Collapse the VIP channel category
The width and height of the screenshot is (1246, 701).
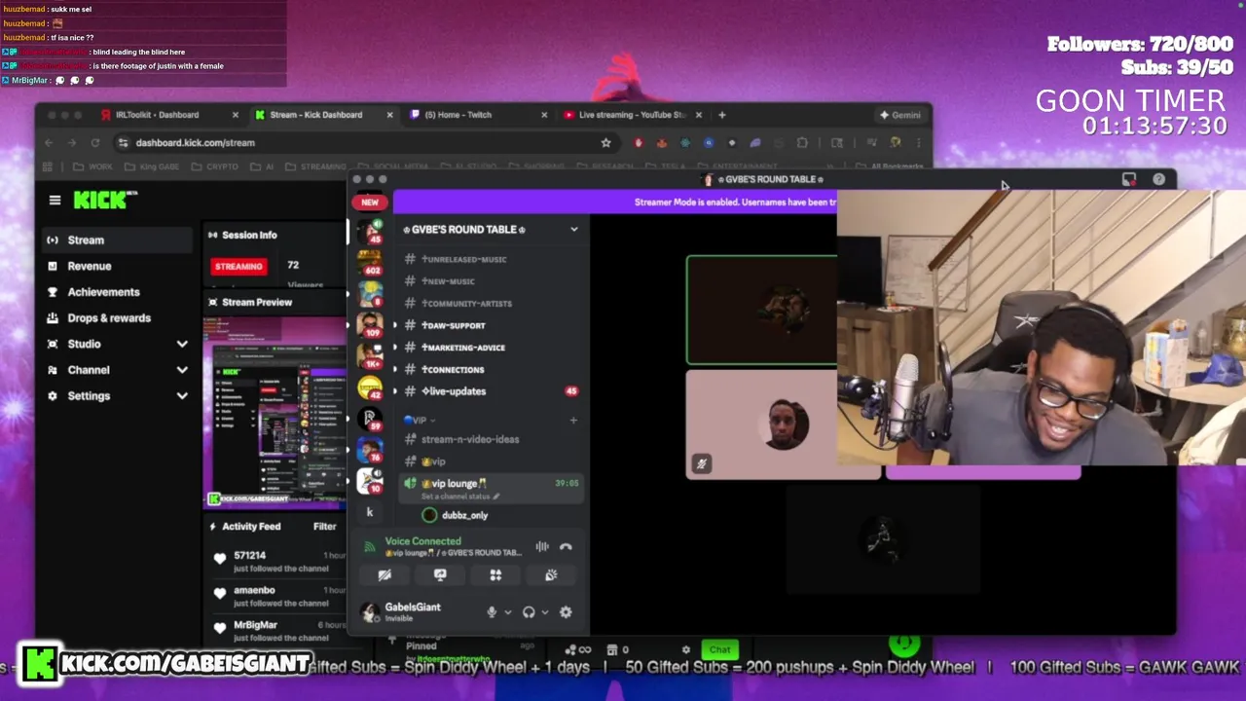[421, 420]
